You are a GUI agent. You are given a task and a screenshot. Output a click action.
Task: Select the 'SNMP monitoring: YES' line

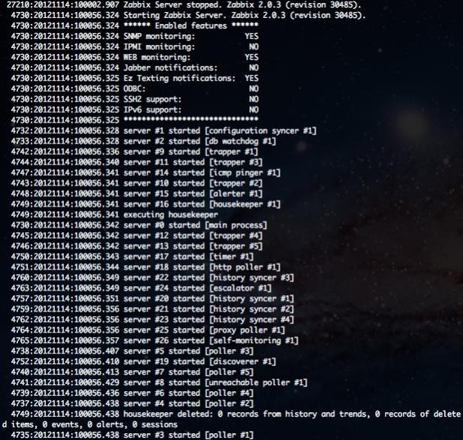point(134,36)
